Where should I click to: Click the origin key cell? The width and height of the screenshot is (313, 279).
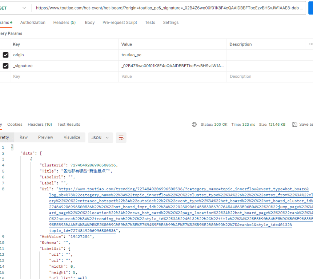(x=64, y=55)
